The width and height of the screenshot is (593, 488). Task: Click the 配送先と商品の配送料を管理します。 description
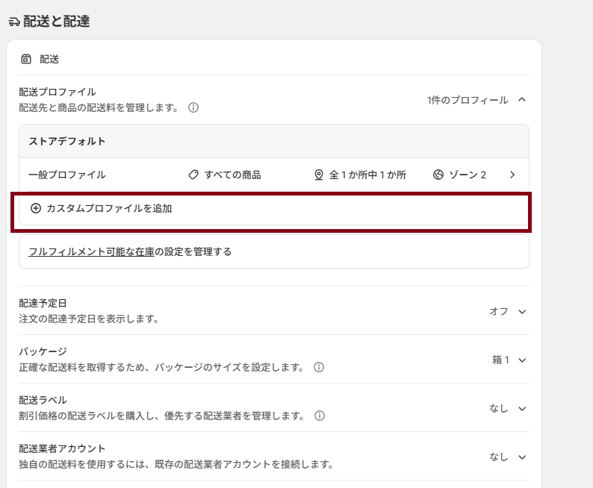(x=99, y=107)
